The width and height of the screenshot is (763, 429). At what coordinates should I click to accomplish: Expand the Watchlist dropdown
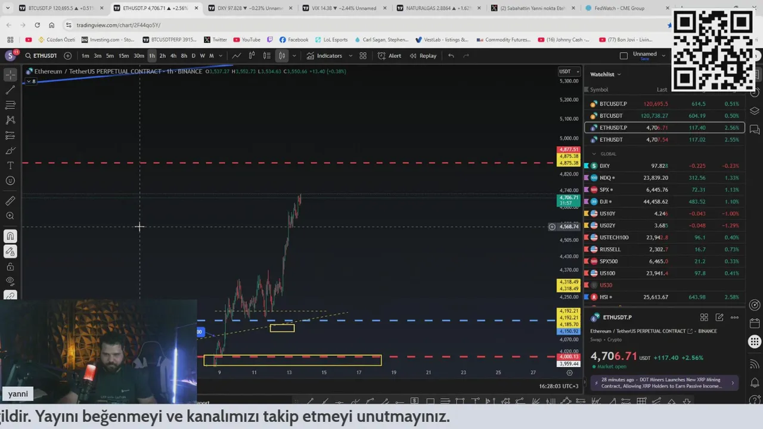point(606,74)
